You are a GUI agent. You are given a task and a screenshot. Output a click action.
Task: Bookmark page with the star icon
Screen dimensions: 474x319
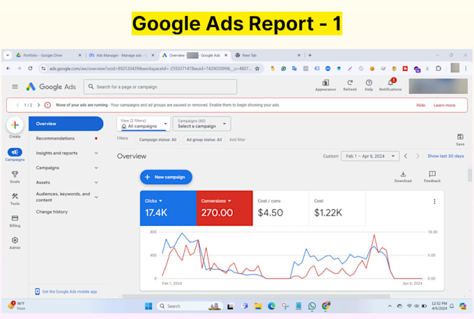tap(257, 68)
